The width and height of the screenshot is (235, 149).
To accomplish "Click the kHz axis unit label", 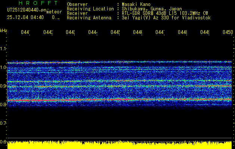I will click(x=3, y=30).
